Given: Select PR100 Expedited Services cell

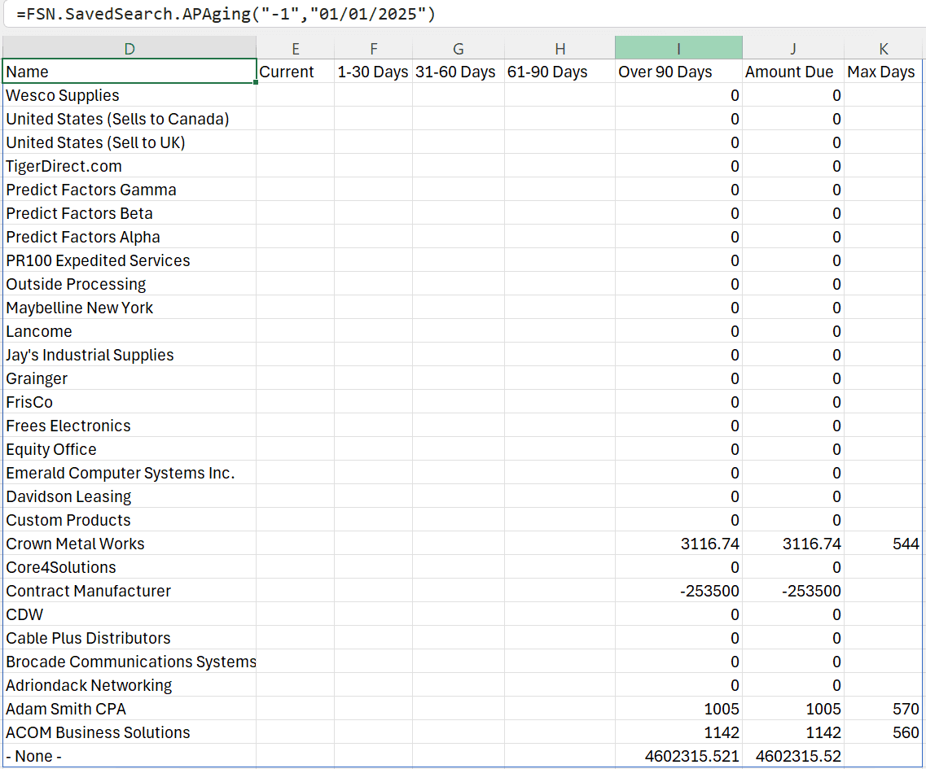Looking at the screenshot, I should click(x=129, y=260).
